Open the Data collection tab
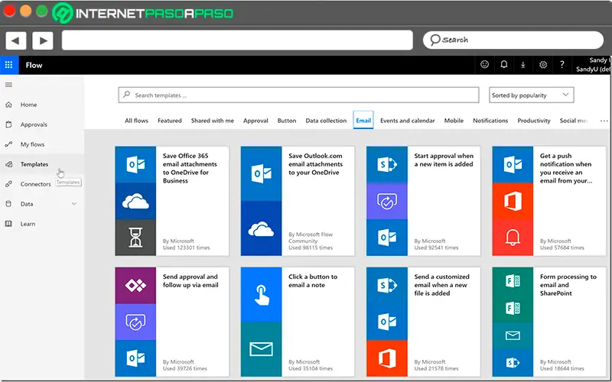This screenshot has height=382, width=612. point(326,121)
